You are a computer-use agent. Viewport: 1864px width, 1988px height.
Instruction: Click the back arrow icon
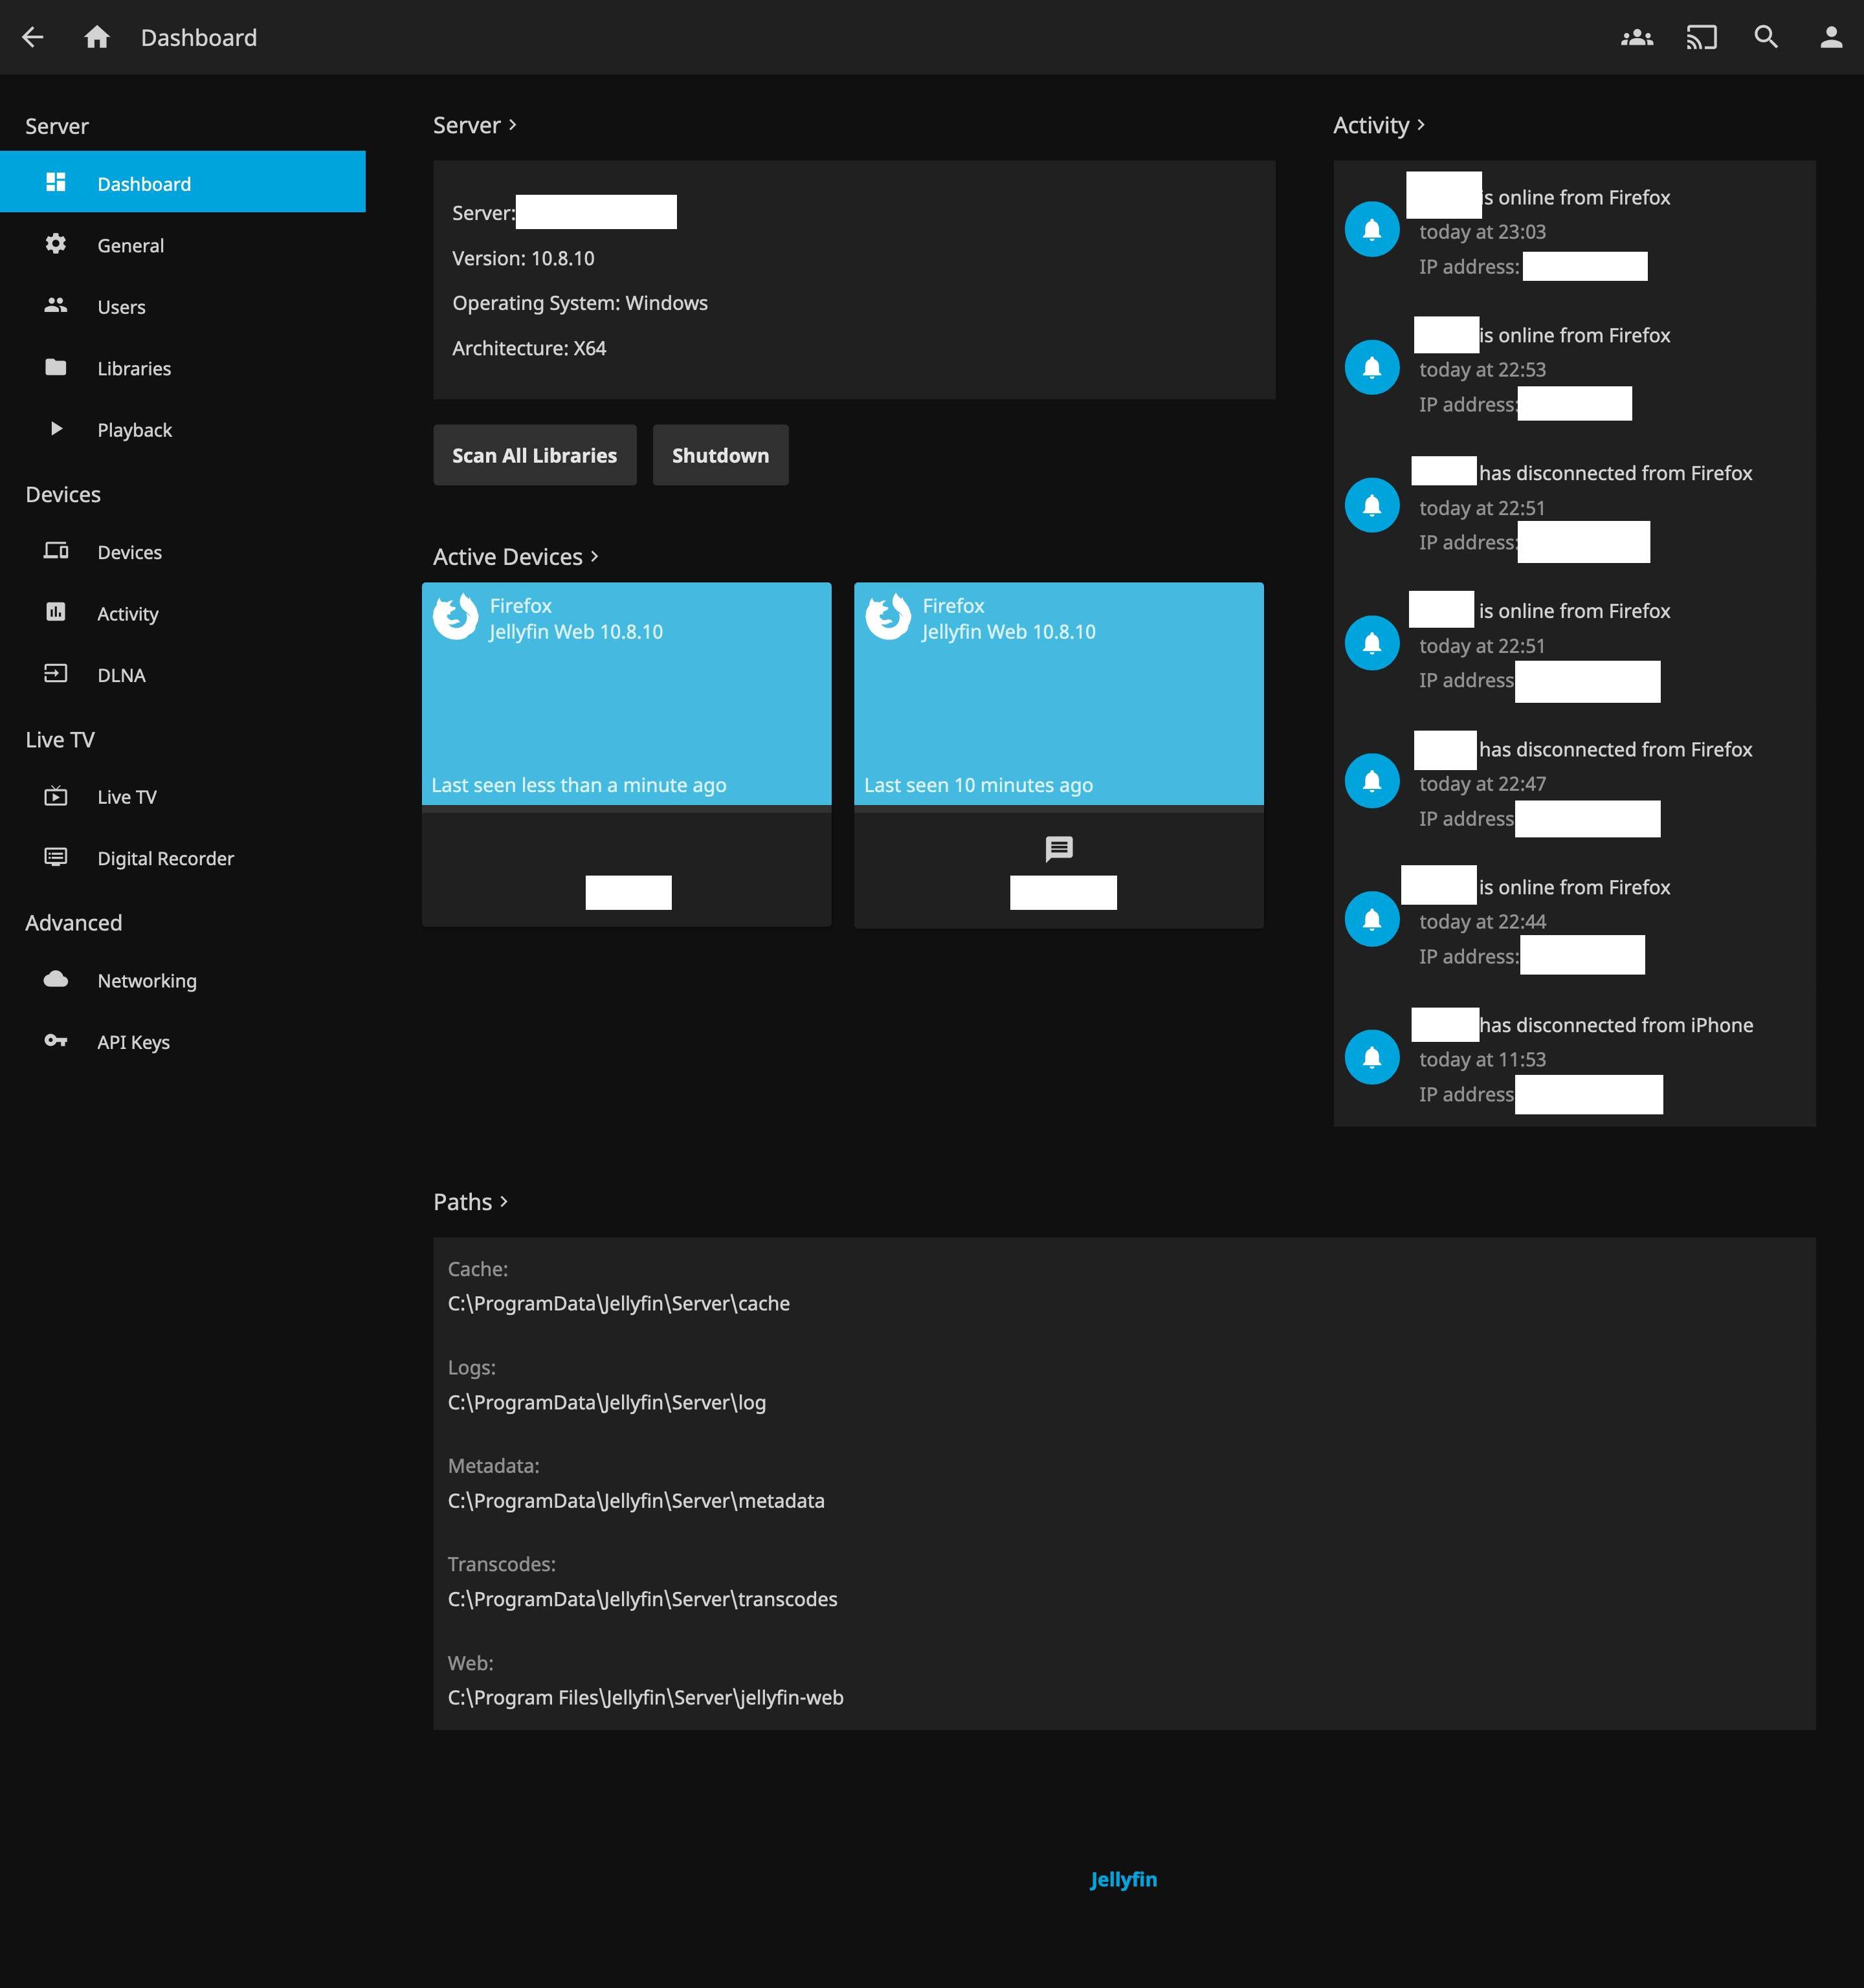[x=33, y=37]
